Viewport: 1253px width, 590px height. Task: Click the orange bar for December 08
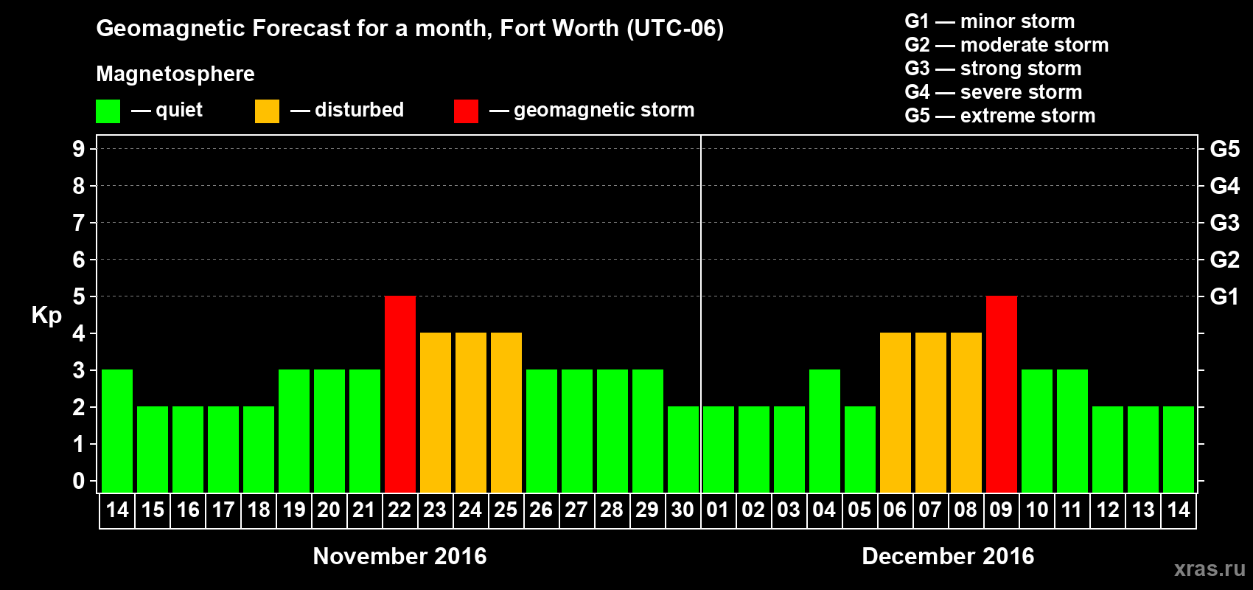click(x=966, y=412)
